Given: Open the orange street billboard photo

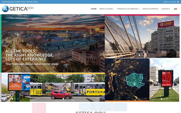Looking at the screenshot, I should [x=16, y=87].
